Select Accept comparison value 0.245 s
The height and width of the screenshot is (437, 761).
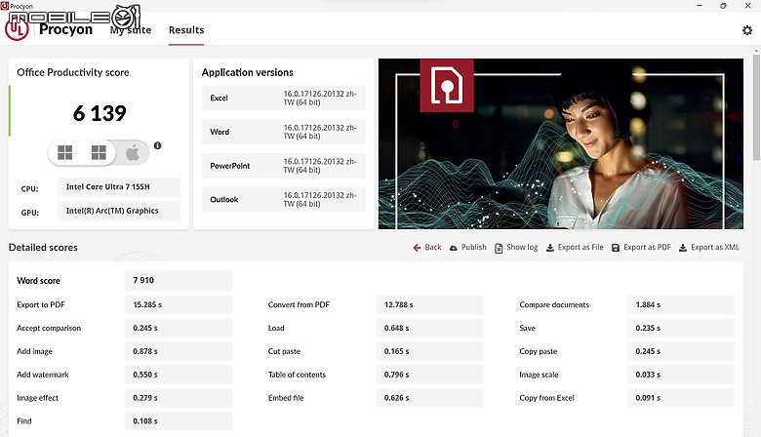tap(179, 328)
